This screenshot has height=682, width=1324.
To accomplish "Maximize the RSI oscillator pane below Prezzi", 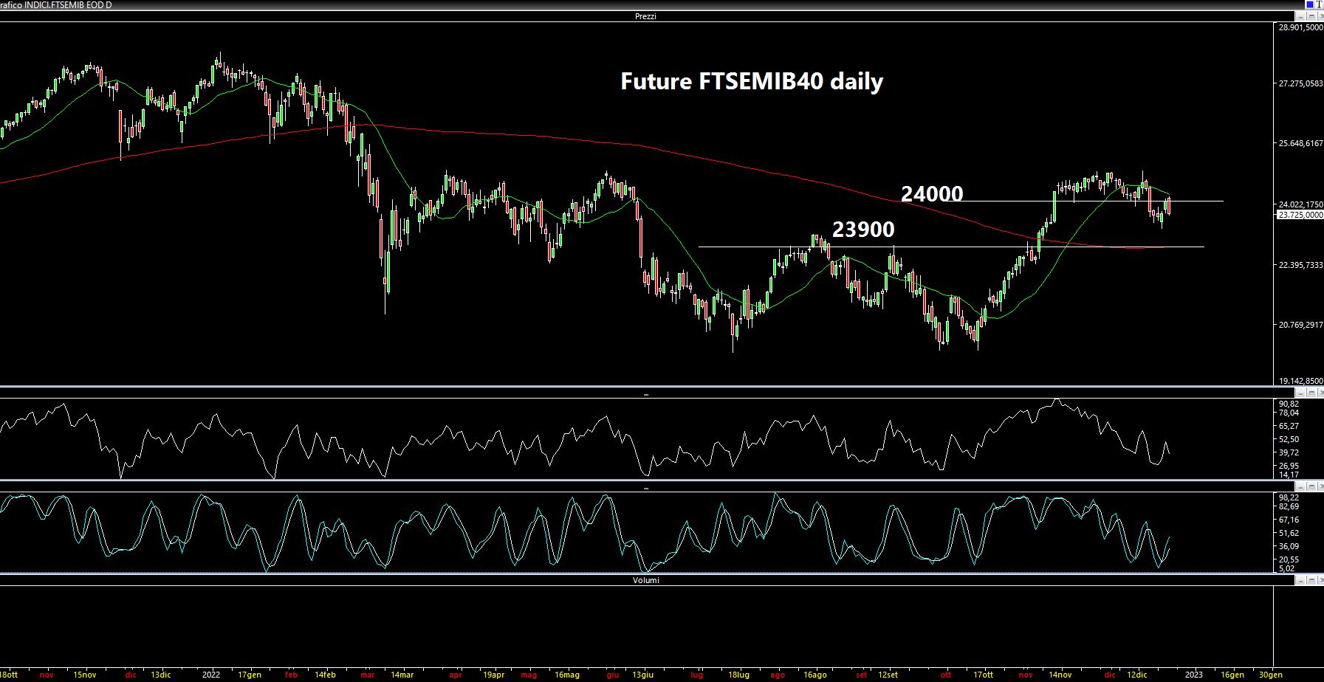I will 1311,393.
